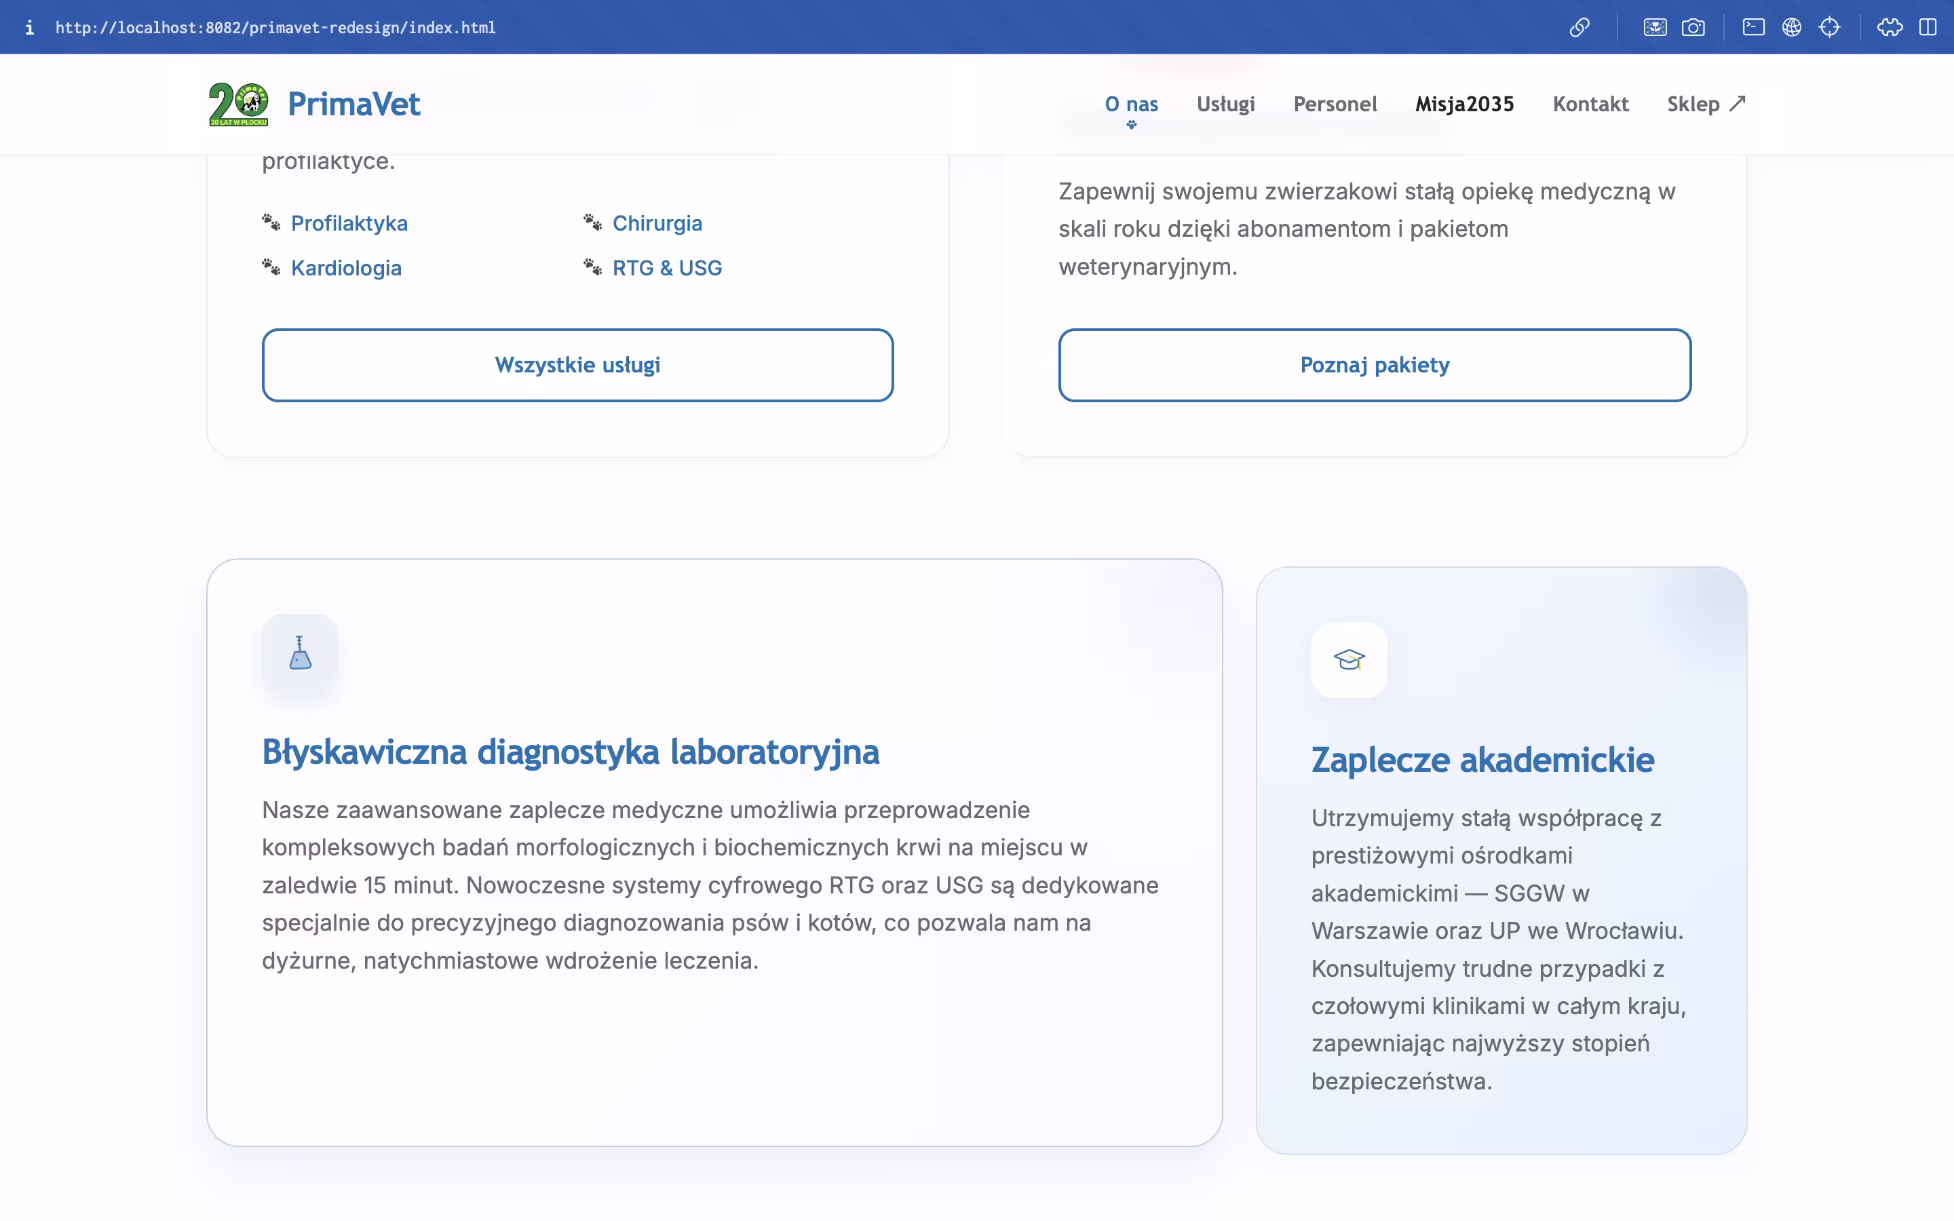This screenshot has width=1954, height=1221.
Task: Click the copy link chain icon
Action: [x=1579, y=27]
